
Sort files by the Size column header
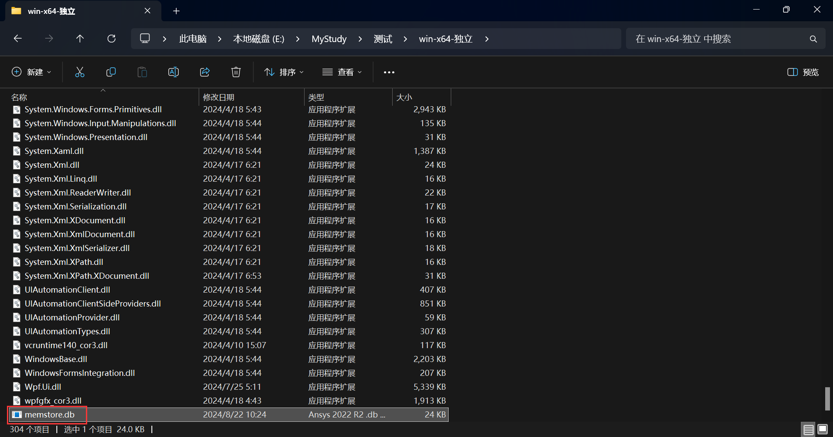(404, 97)
